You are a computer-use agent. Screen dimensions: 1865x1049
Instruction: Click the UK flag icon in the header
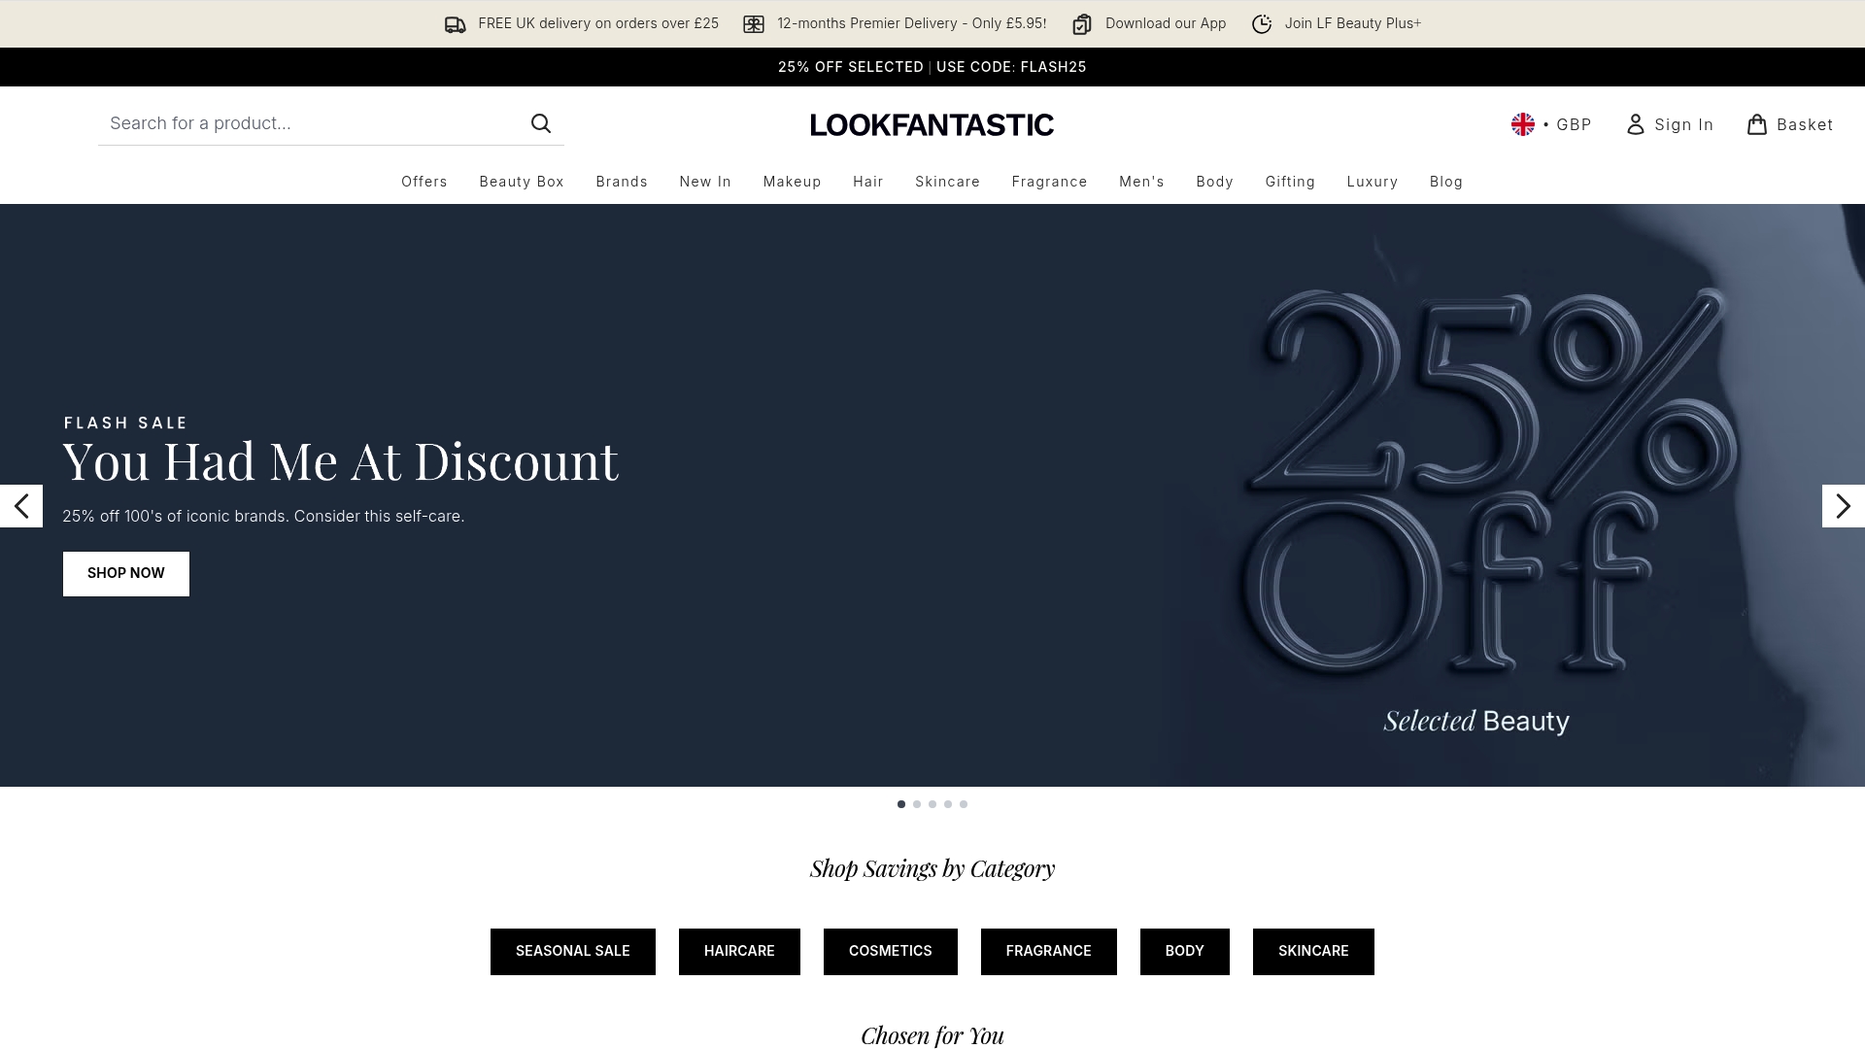[x=1523, y=123]
